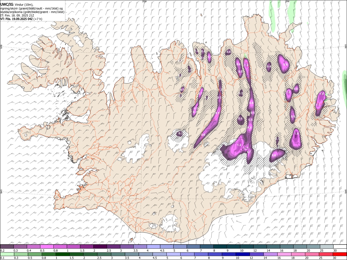
Task: Click the '15W' longitude label
Action: [287, 1]
